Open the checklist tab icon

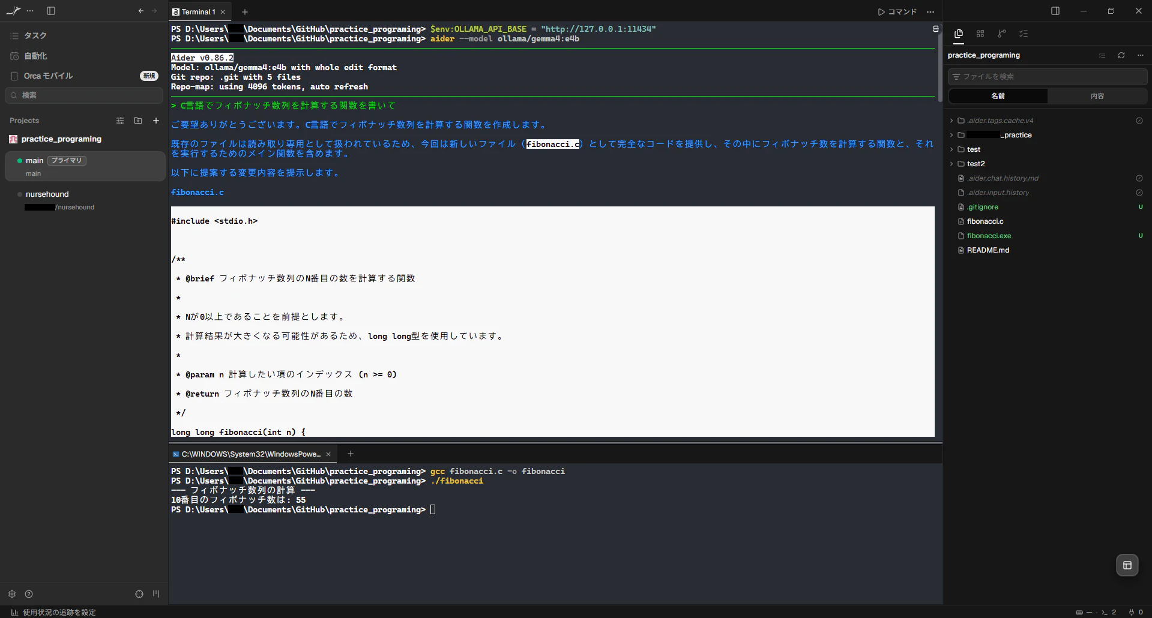click(x=1024, y=34)
